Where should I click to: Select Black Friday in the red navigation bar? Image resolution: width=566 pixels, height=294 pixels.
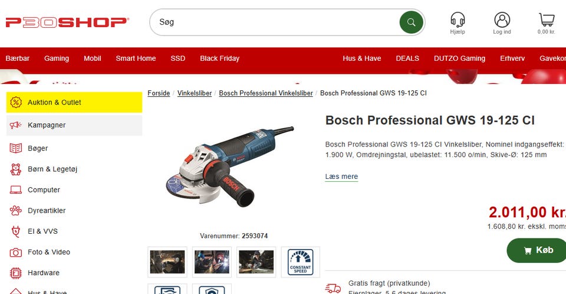[x=219, y=58]
